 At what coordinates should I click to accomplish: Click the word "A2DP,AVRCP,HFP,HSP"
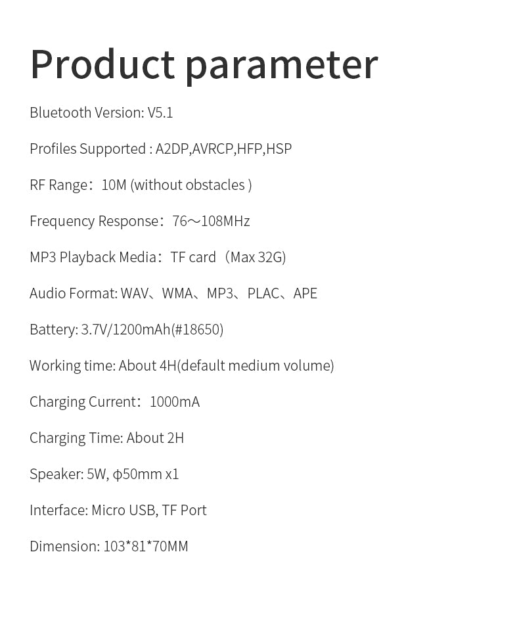click(x=223, y=149)
